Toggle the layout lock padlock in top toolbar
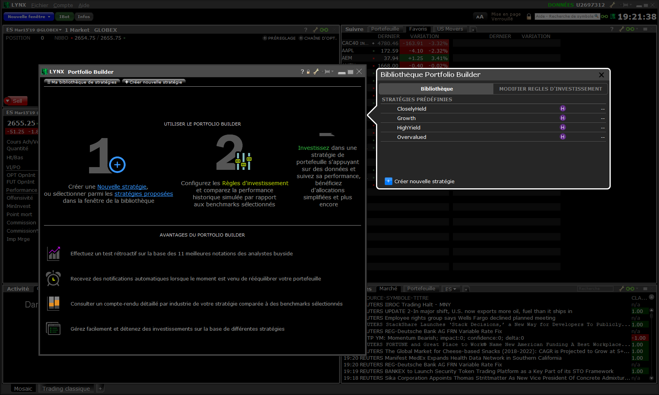Image resolution: width=659 pixels, height=395 pixels. pos(529,16)
